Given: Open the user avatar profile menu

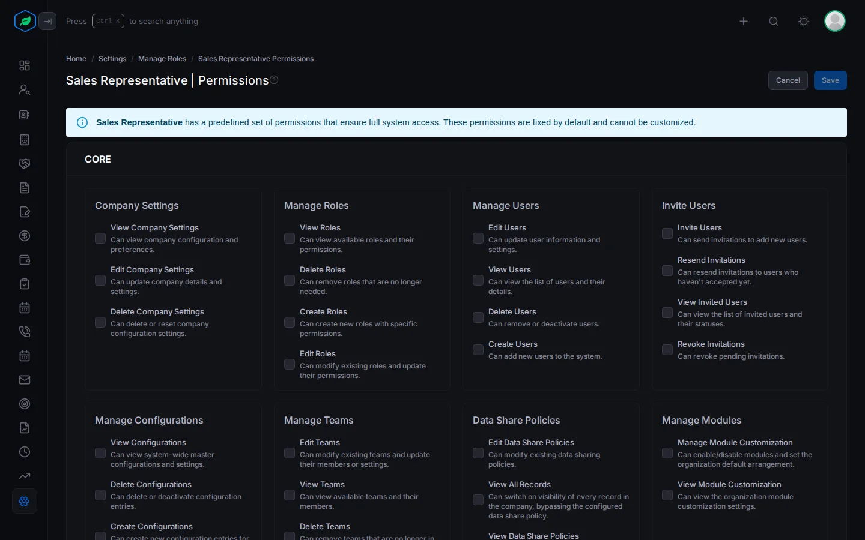Looking at the screenshot, I should pos(835,21).
